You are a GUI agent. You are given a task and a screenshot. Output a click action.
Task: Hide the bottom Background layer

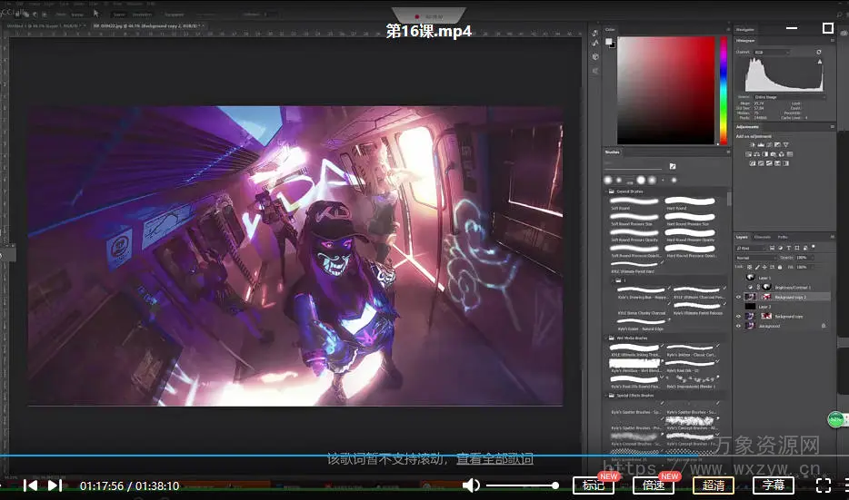[739, 326]
